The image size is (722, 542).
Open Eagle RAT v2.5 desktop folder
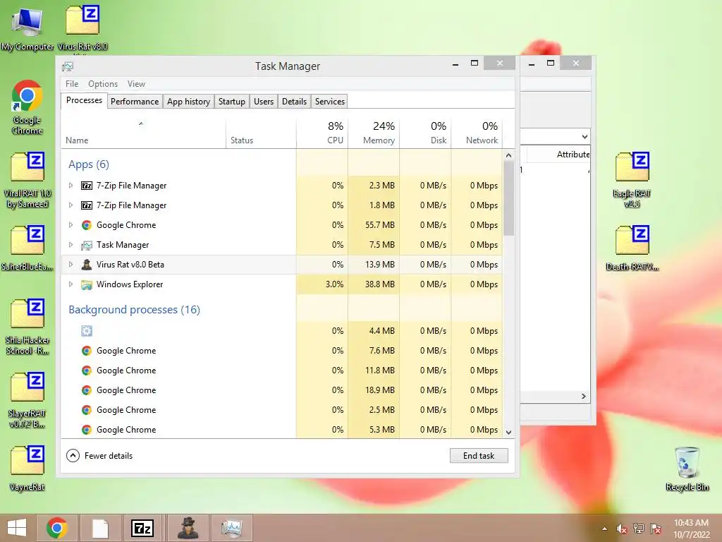pyautogui.click(x=632, y=180)
